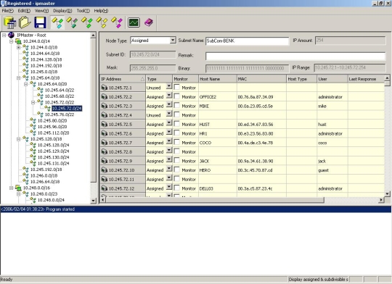Open the Tool menu

(83, 11)
